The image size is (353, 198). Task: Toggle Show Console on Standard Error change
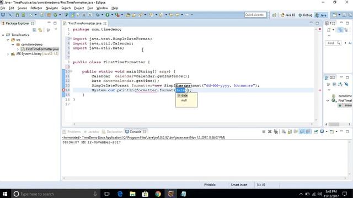(308, 131)
